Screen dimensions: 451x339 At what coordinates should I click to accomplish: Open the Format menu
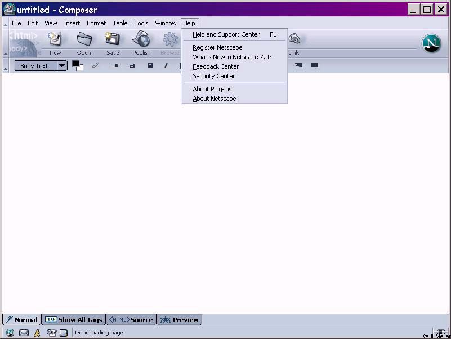point(96,23)
